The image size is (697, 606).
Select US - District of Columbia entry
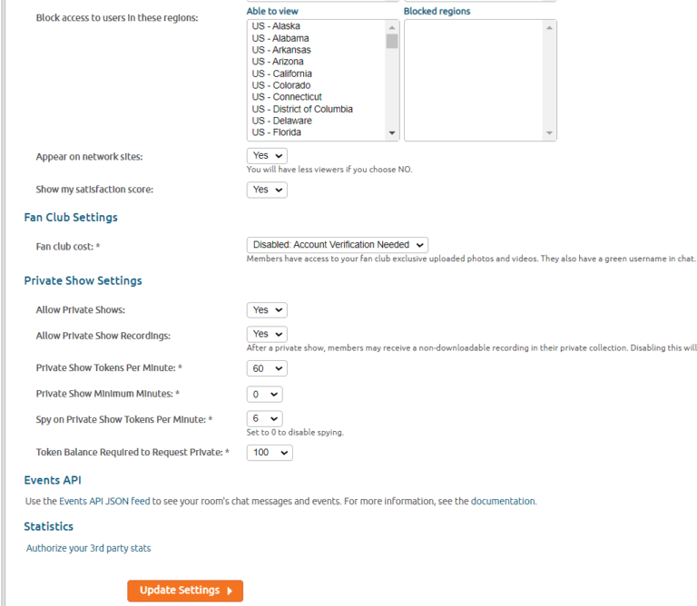click(x=302, y=109)
